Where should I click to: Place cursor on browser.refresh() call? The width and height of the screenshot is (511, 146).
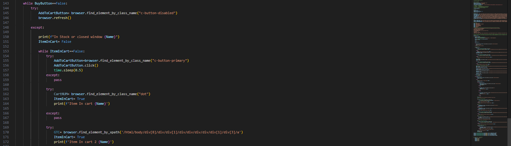point(55,18)
